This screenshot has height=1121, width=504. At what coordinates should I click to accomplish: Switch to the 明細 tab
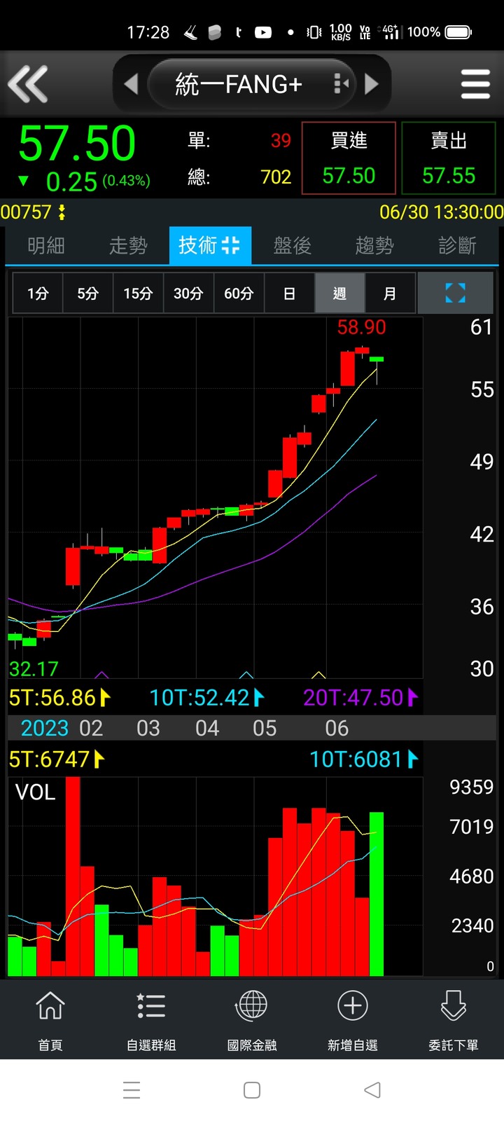click(46, 245)
